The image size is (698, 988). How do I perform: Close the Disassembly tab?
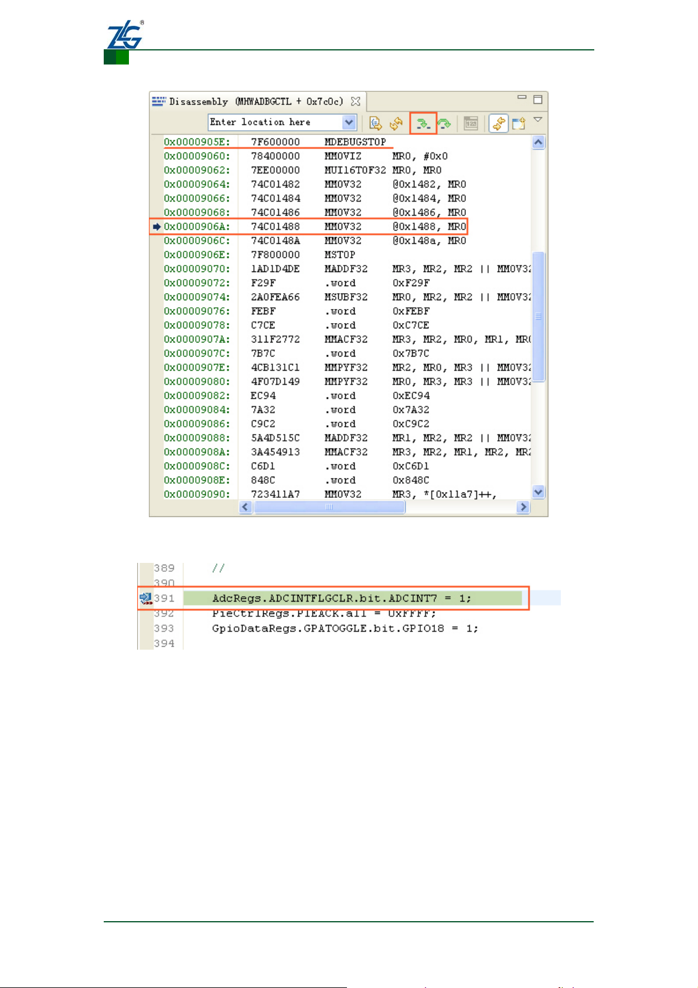click(355, 101)
